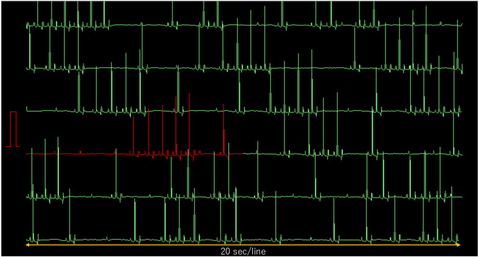Select the first (top) green trace line

coord(248,25)
